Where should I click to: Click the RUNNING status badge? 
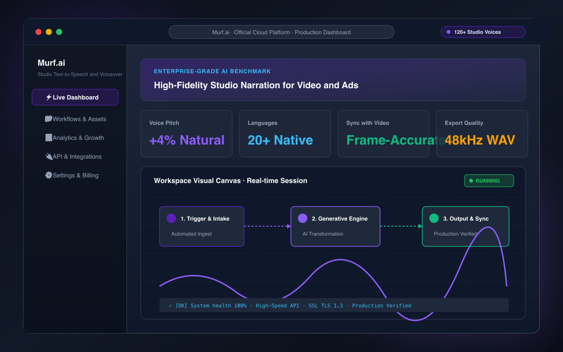[489, 181]
